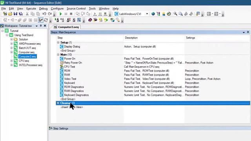The width and height of the screenshot is (251, 141).
Task: Open a file with the folder icon
Action: coord(10,14)
